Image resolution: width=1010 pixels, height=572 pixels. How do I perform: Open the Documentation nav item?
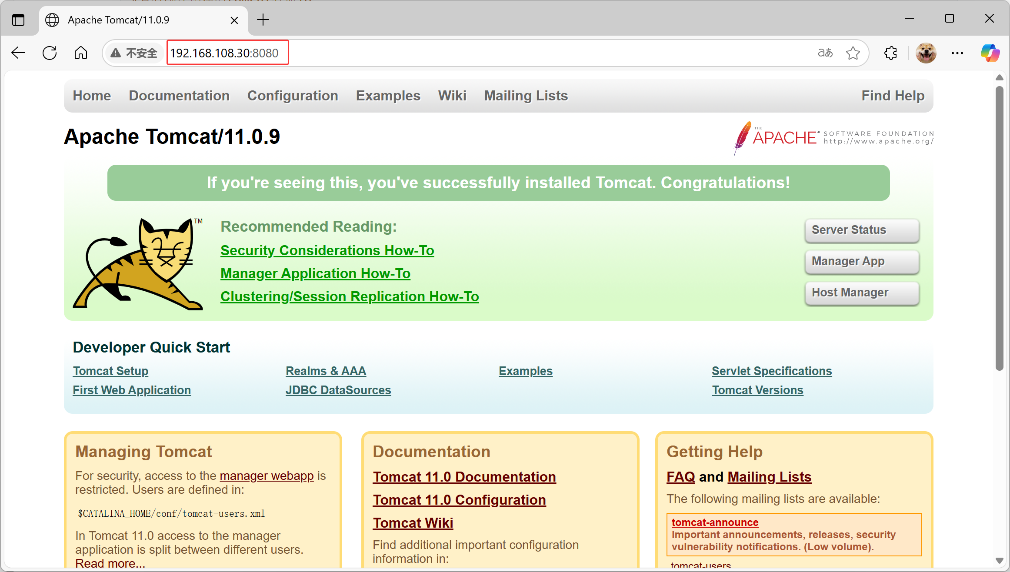pos(179,96)
